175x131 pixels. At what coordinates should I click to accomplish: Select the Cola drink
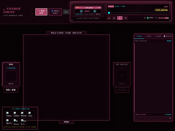click(31, 115)
